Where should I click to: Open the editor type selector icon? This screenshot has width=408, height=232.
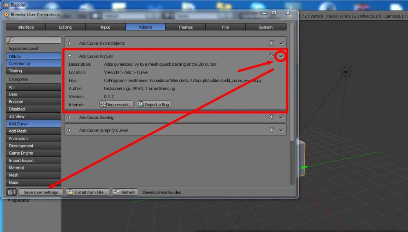[11, 192]
